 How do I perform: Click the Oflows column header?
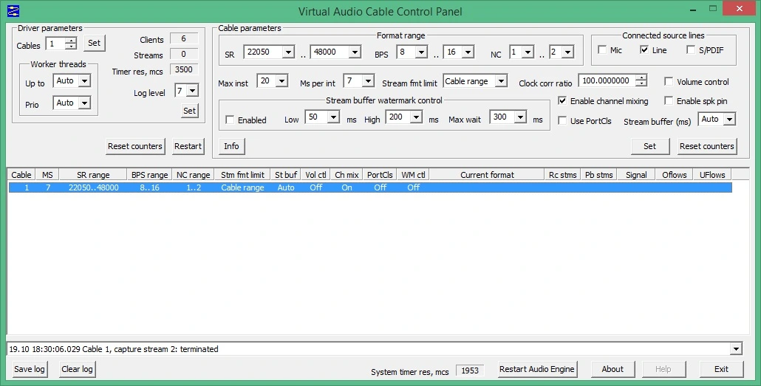(674, 175)
